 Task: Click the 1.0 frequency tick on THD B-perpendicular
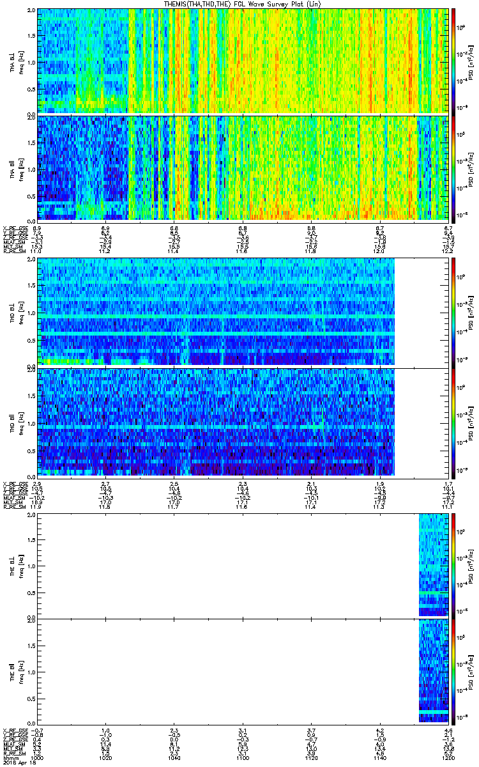[x=31, y=312]
